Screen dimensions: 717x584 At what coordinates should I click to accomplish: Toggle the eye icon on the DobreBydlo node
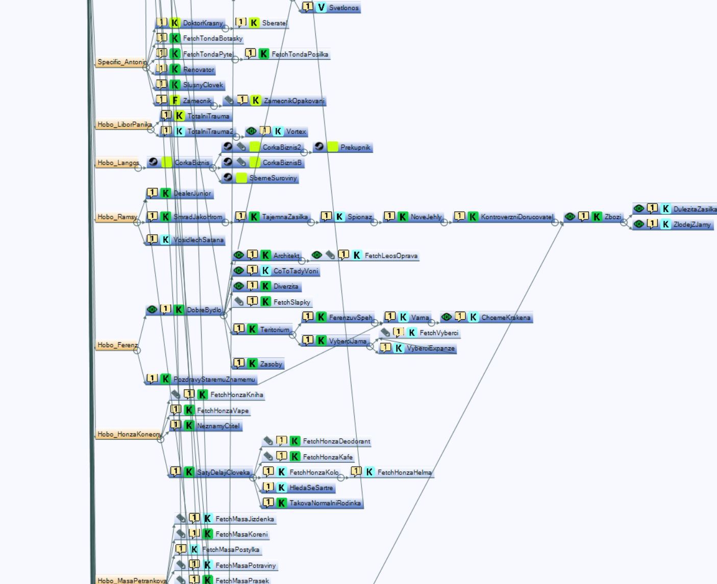point(152,310)
